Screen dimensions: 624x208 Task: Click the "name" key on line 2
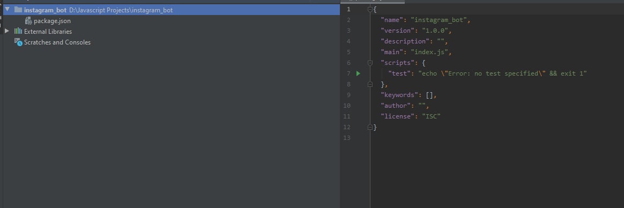(x=392, y=20)
